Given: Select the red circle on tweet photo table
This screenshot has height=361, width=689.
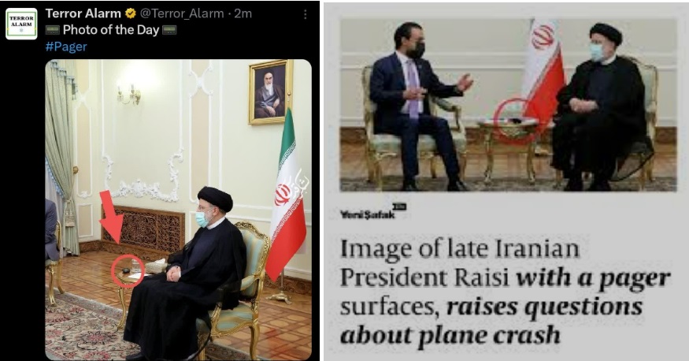Looking at the screenshot, I should point(128,271).
